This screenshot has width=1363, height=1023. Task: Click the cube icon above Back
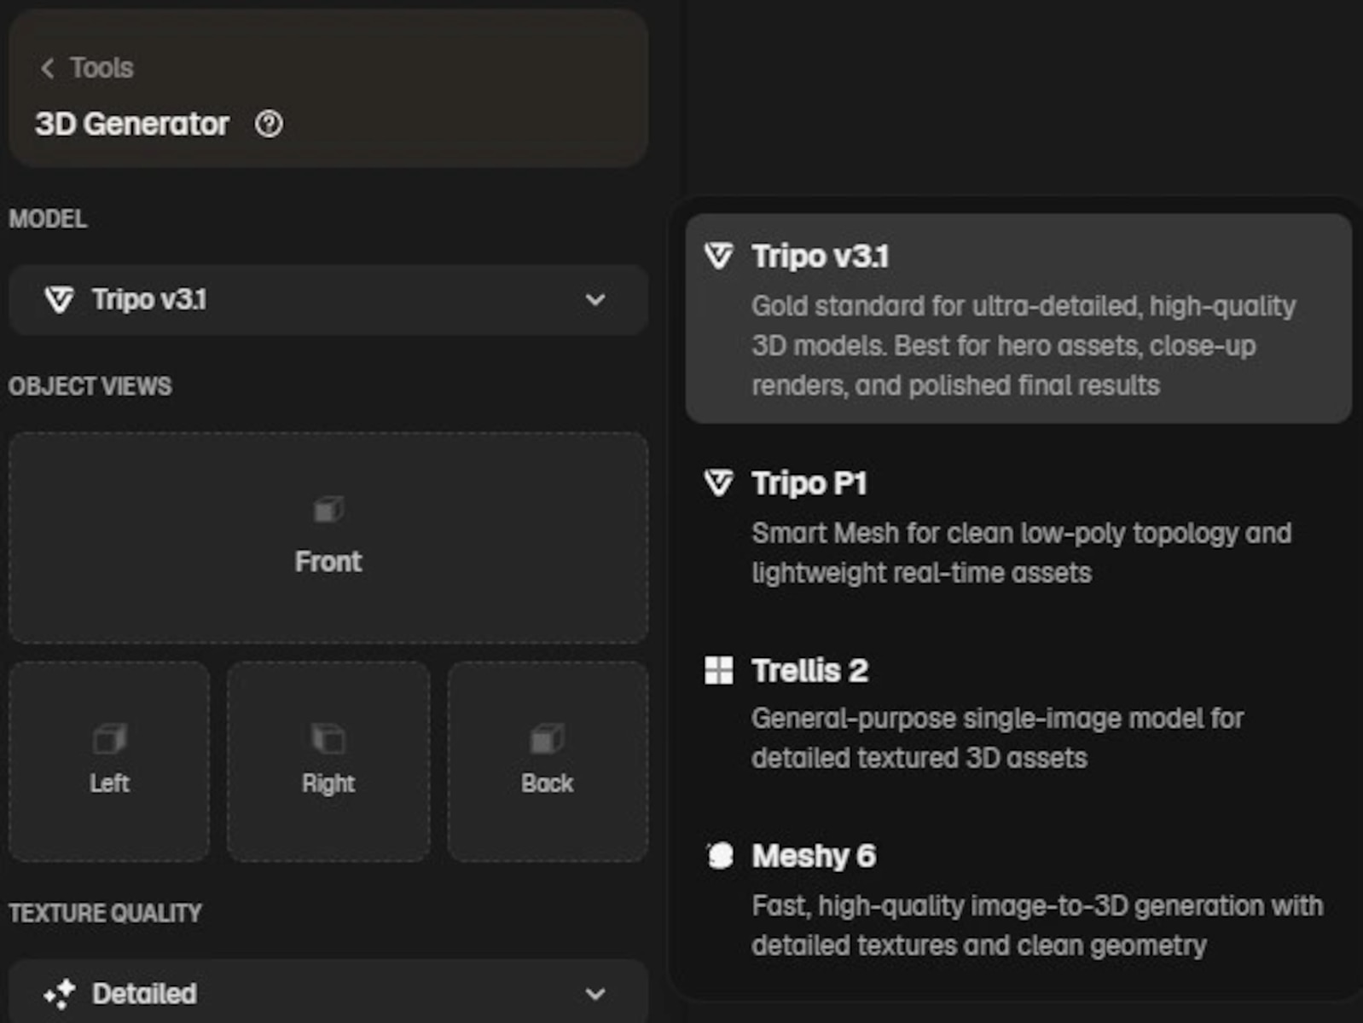tap(548, 738)
